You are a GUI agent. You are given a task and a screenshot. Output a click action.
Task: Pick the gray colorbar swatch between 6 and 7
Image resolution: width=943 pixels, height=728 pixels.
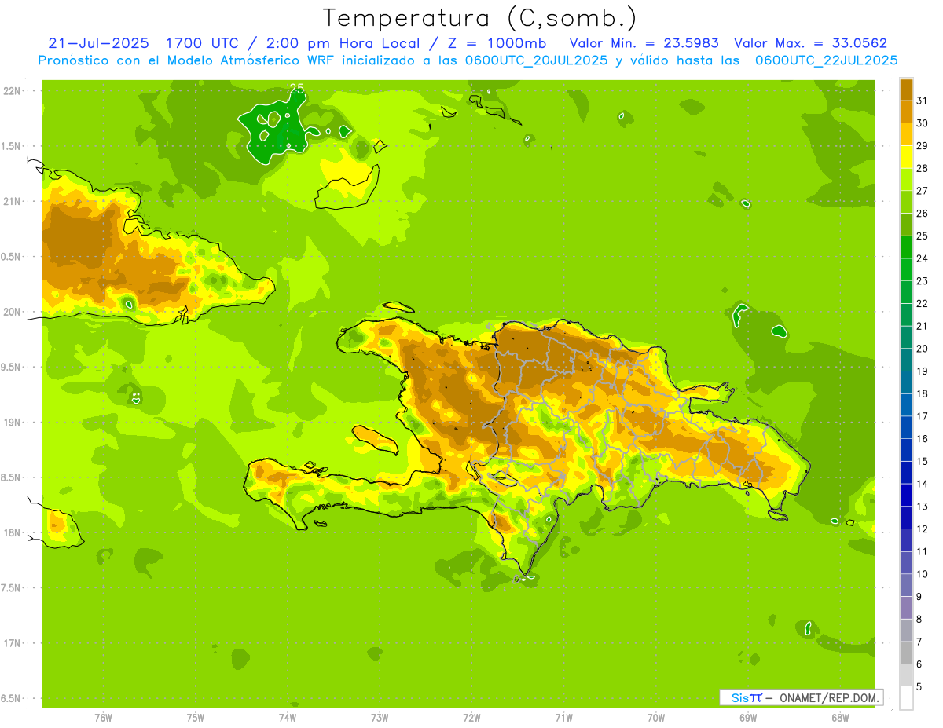click(906, 653)
